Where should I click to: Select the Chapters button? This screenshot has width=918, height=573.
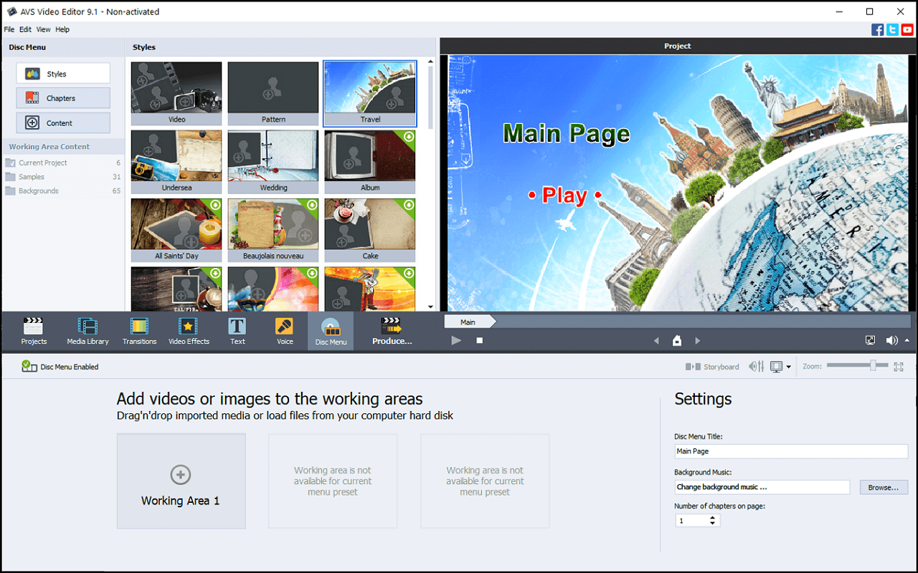coord(63,98)
